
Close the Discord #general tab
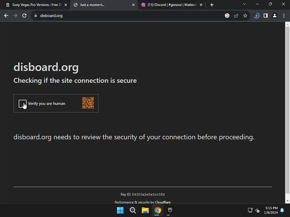tap(201, 5)
